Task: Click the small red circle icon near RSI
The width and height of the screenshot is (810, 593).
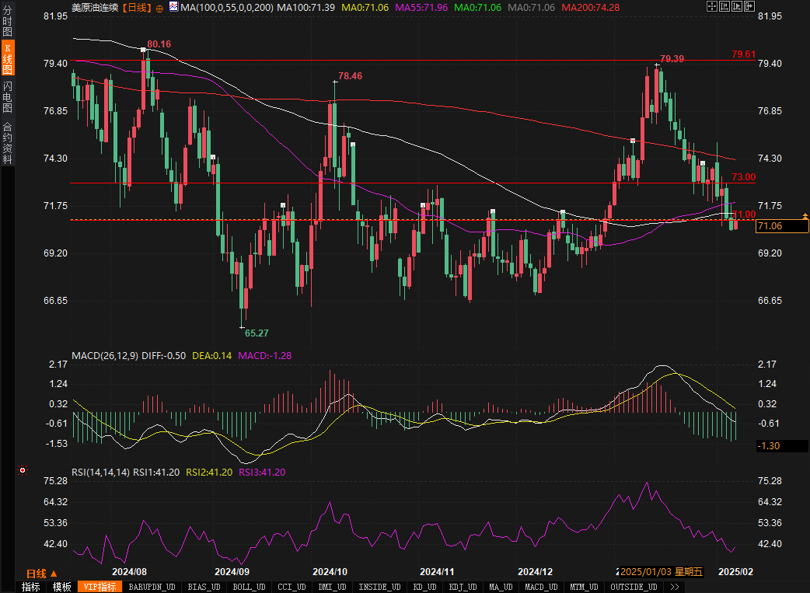Action: [x=23, y=470]
